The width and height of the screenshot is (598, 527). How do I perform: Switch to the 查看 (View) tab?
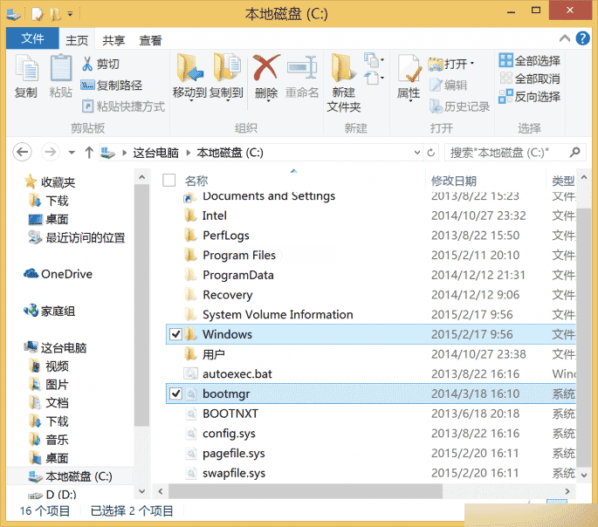(x=150, y=39)
